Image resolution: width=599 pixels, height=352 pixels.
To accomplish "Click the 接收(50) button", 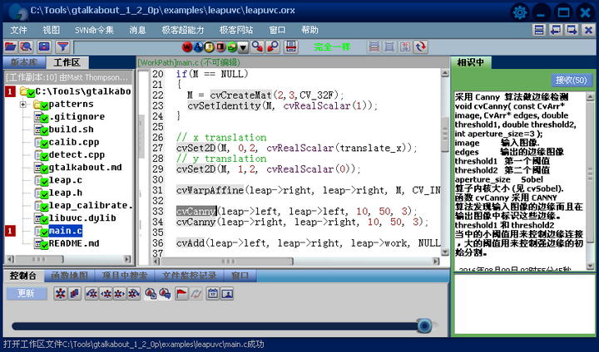I will tap(572, 81).
